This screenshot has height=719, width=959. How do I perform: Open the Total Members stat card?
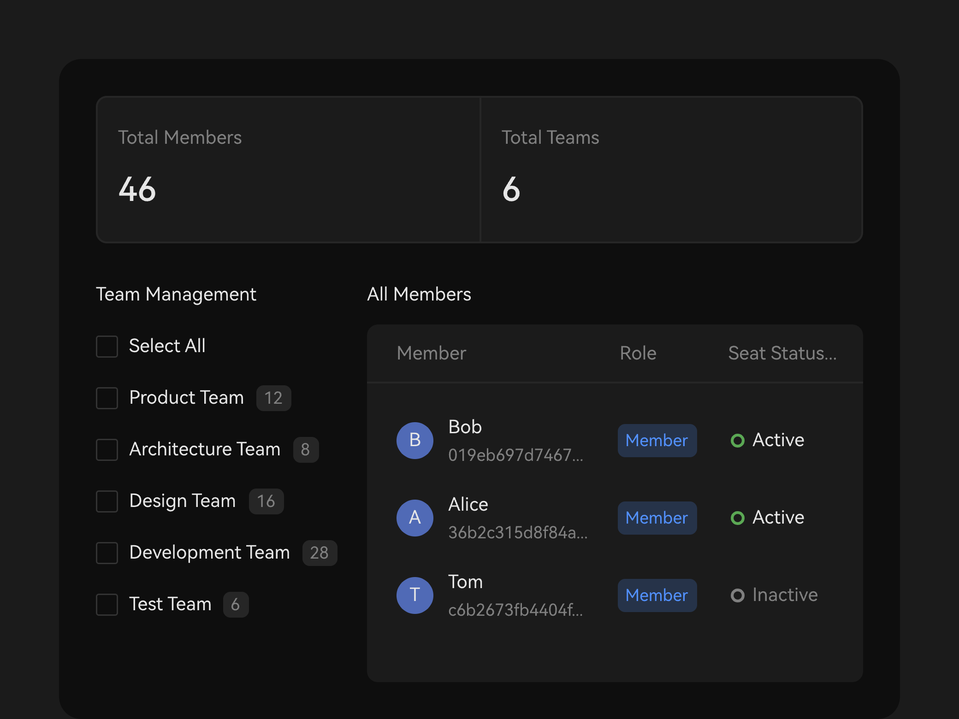tap(289, 169)
